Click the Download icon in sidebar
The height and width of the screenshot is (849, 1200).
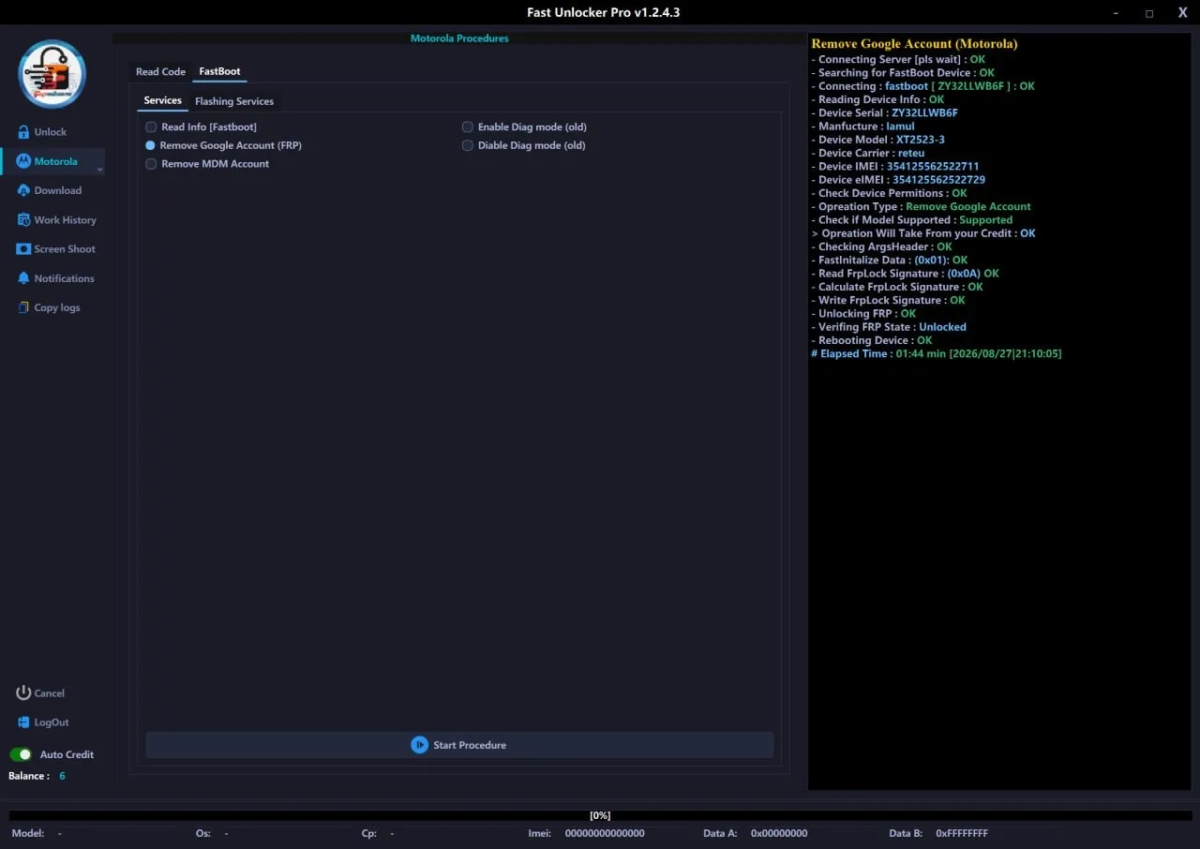(24, 190)
